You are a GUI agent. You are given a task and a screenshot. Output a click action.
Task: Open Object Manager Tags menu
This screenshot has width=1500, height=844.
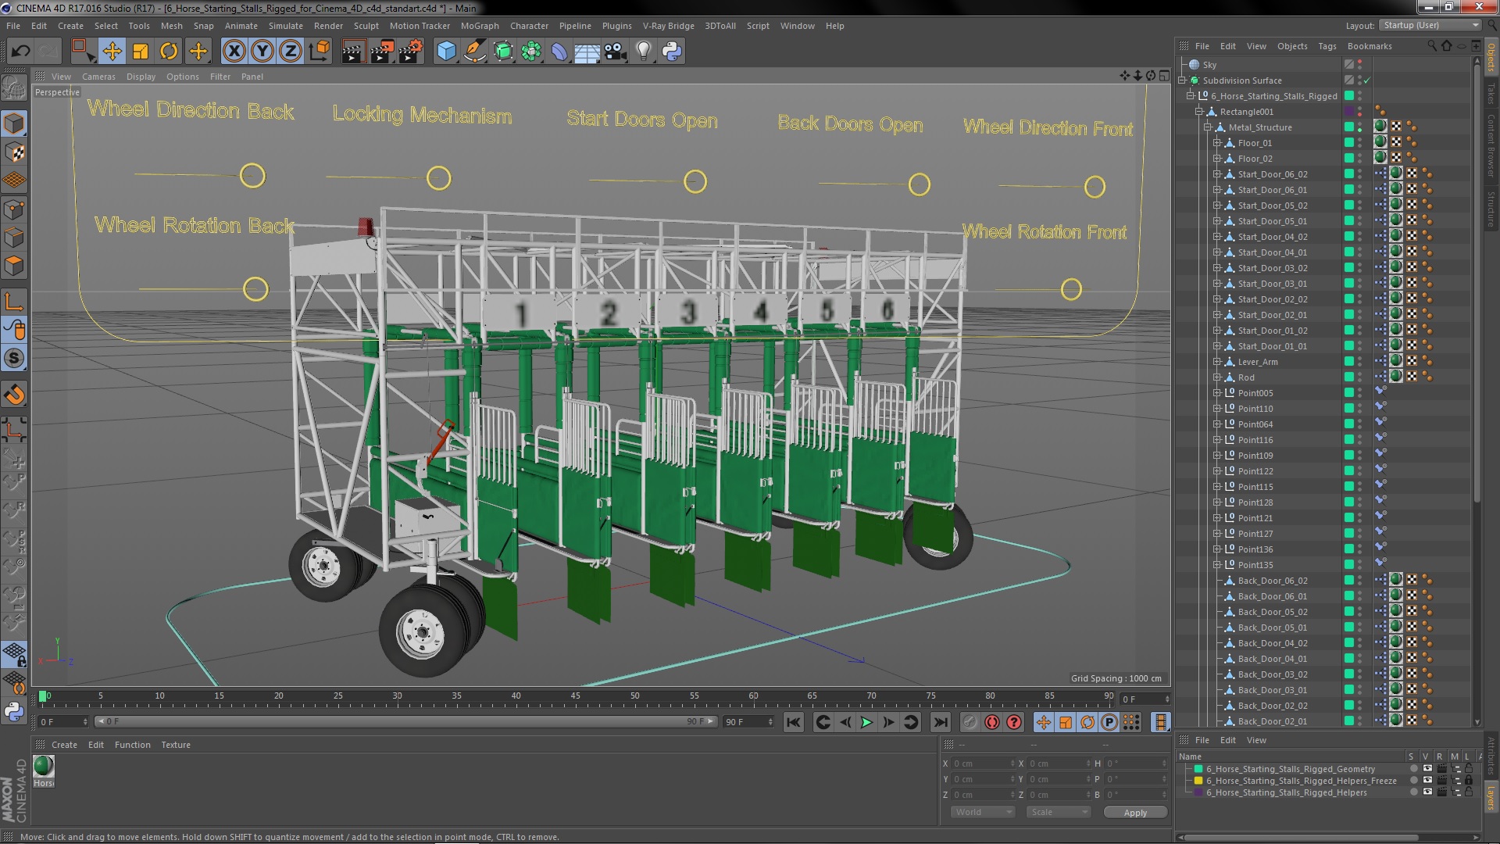1327,46
